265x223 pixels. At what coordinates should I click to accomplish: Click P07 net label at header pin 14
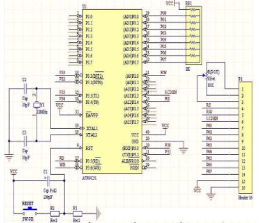coord(209,171)
